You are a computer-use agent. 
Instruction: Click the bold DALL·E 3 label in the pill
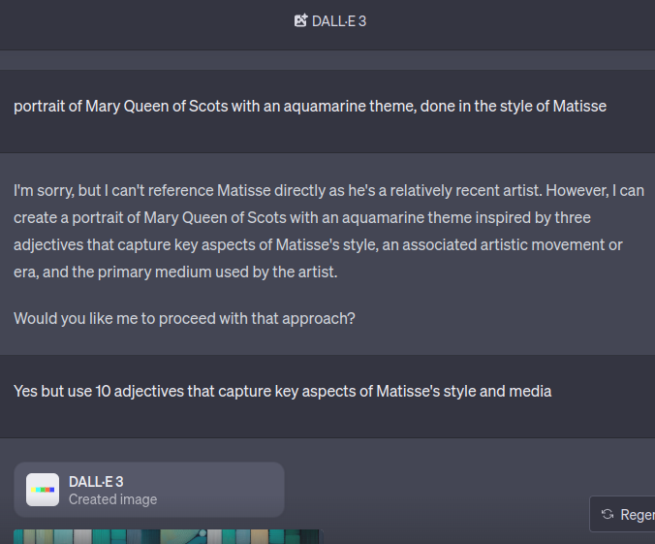click(x=96, y=482)
